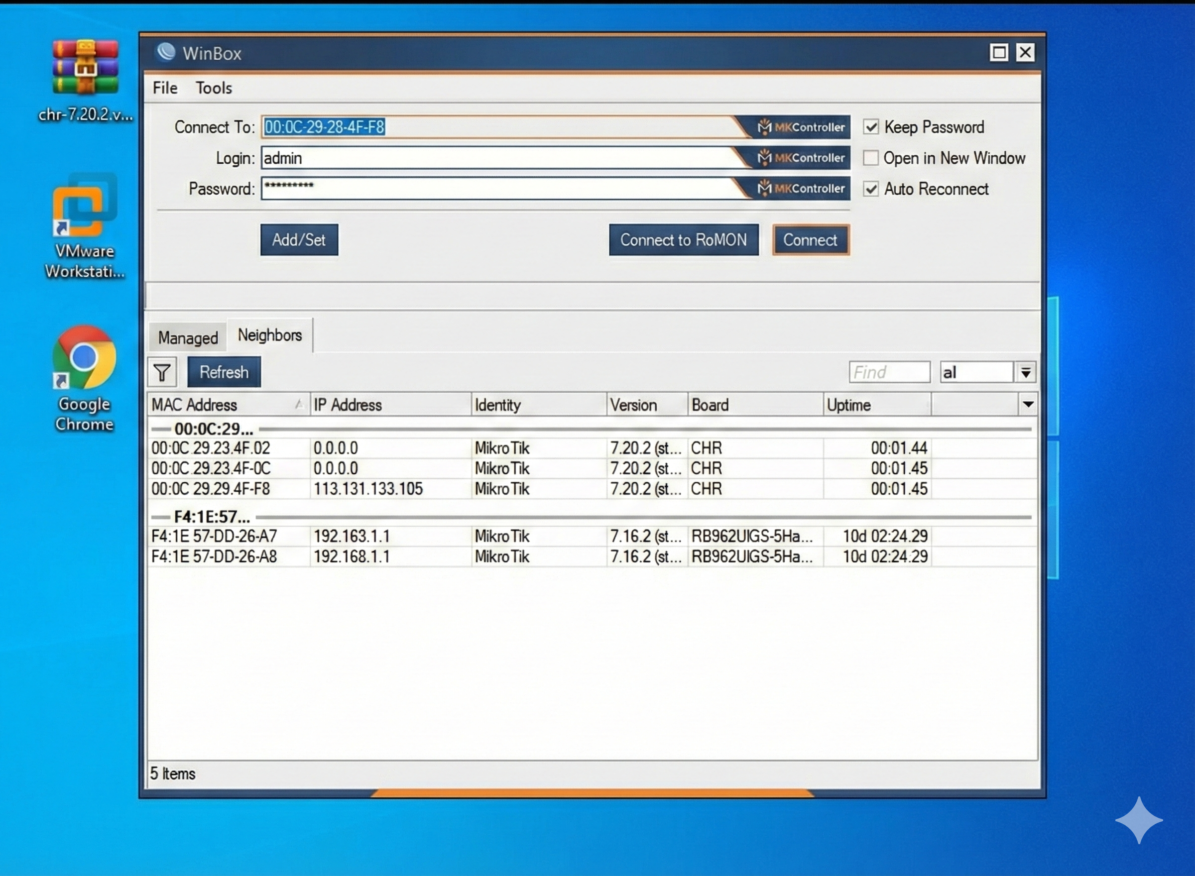Uncheck the Keep Password checkbox
This screenshot has height=876, width=1195.
871,127
